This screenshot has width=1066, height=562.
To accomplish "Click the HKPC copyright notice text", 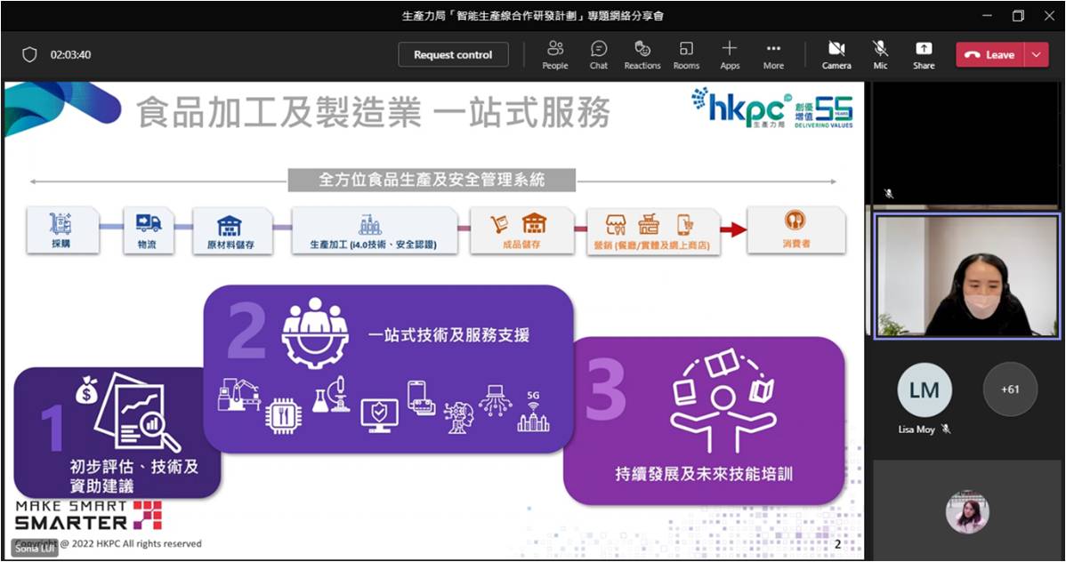I will tap(109, 543).
